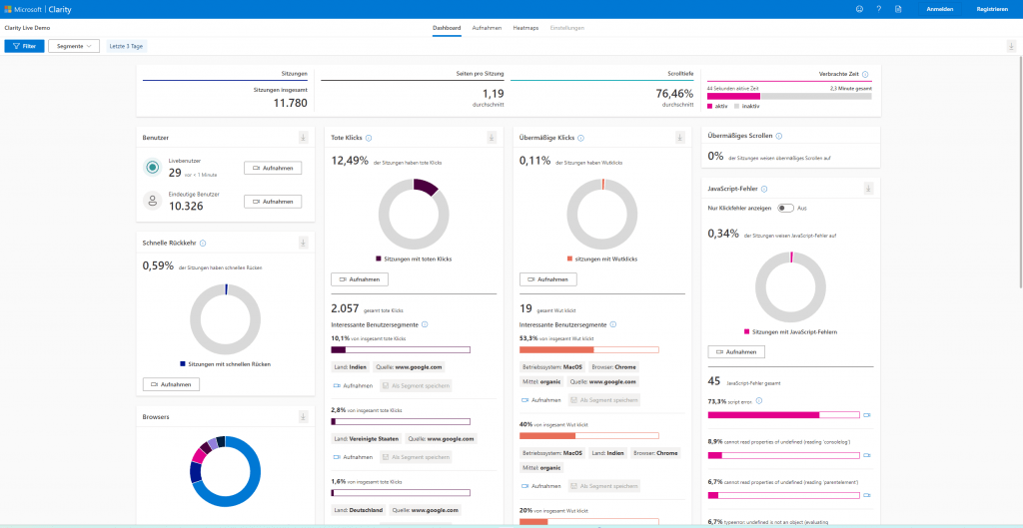Open the documentation page icon in header
This screenshot has height=528, width=1023.
pyautogui.click(x=898, y=9)
